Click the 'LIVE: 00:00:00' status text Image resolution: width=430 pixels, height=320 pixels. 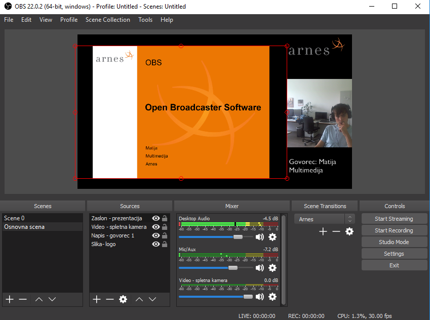257,316
